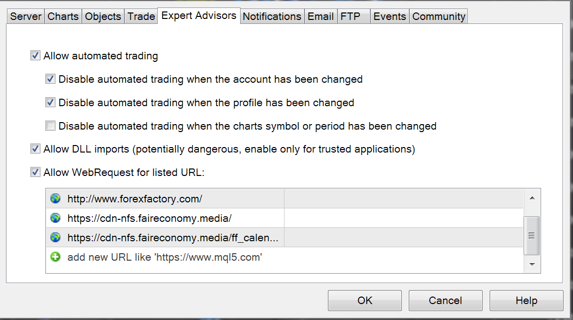Click the URL list scroll down arrow
Viewport: 573px width, 320px height.
click(532, 264)
